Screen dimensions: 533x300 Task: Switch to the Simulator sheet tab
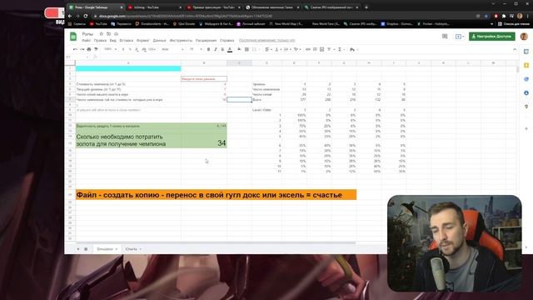tap(107, 249)
